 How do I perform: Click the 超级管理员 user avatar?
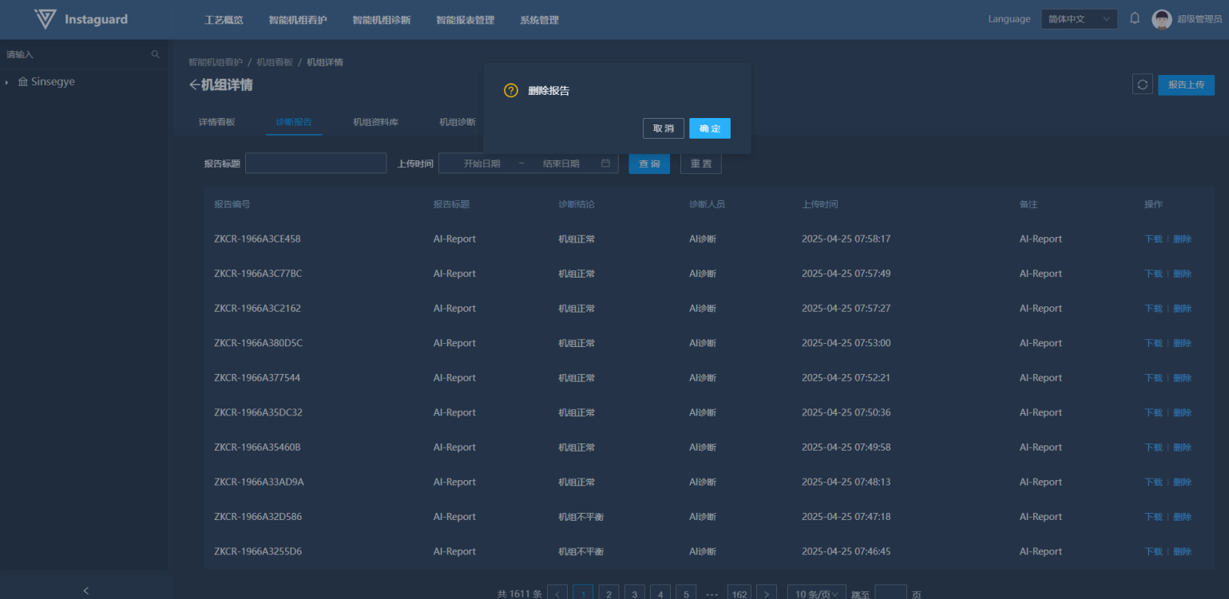click(1161, 20)
